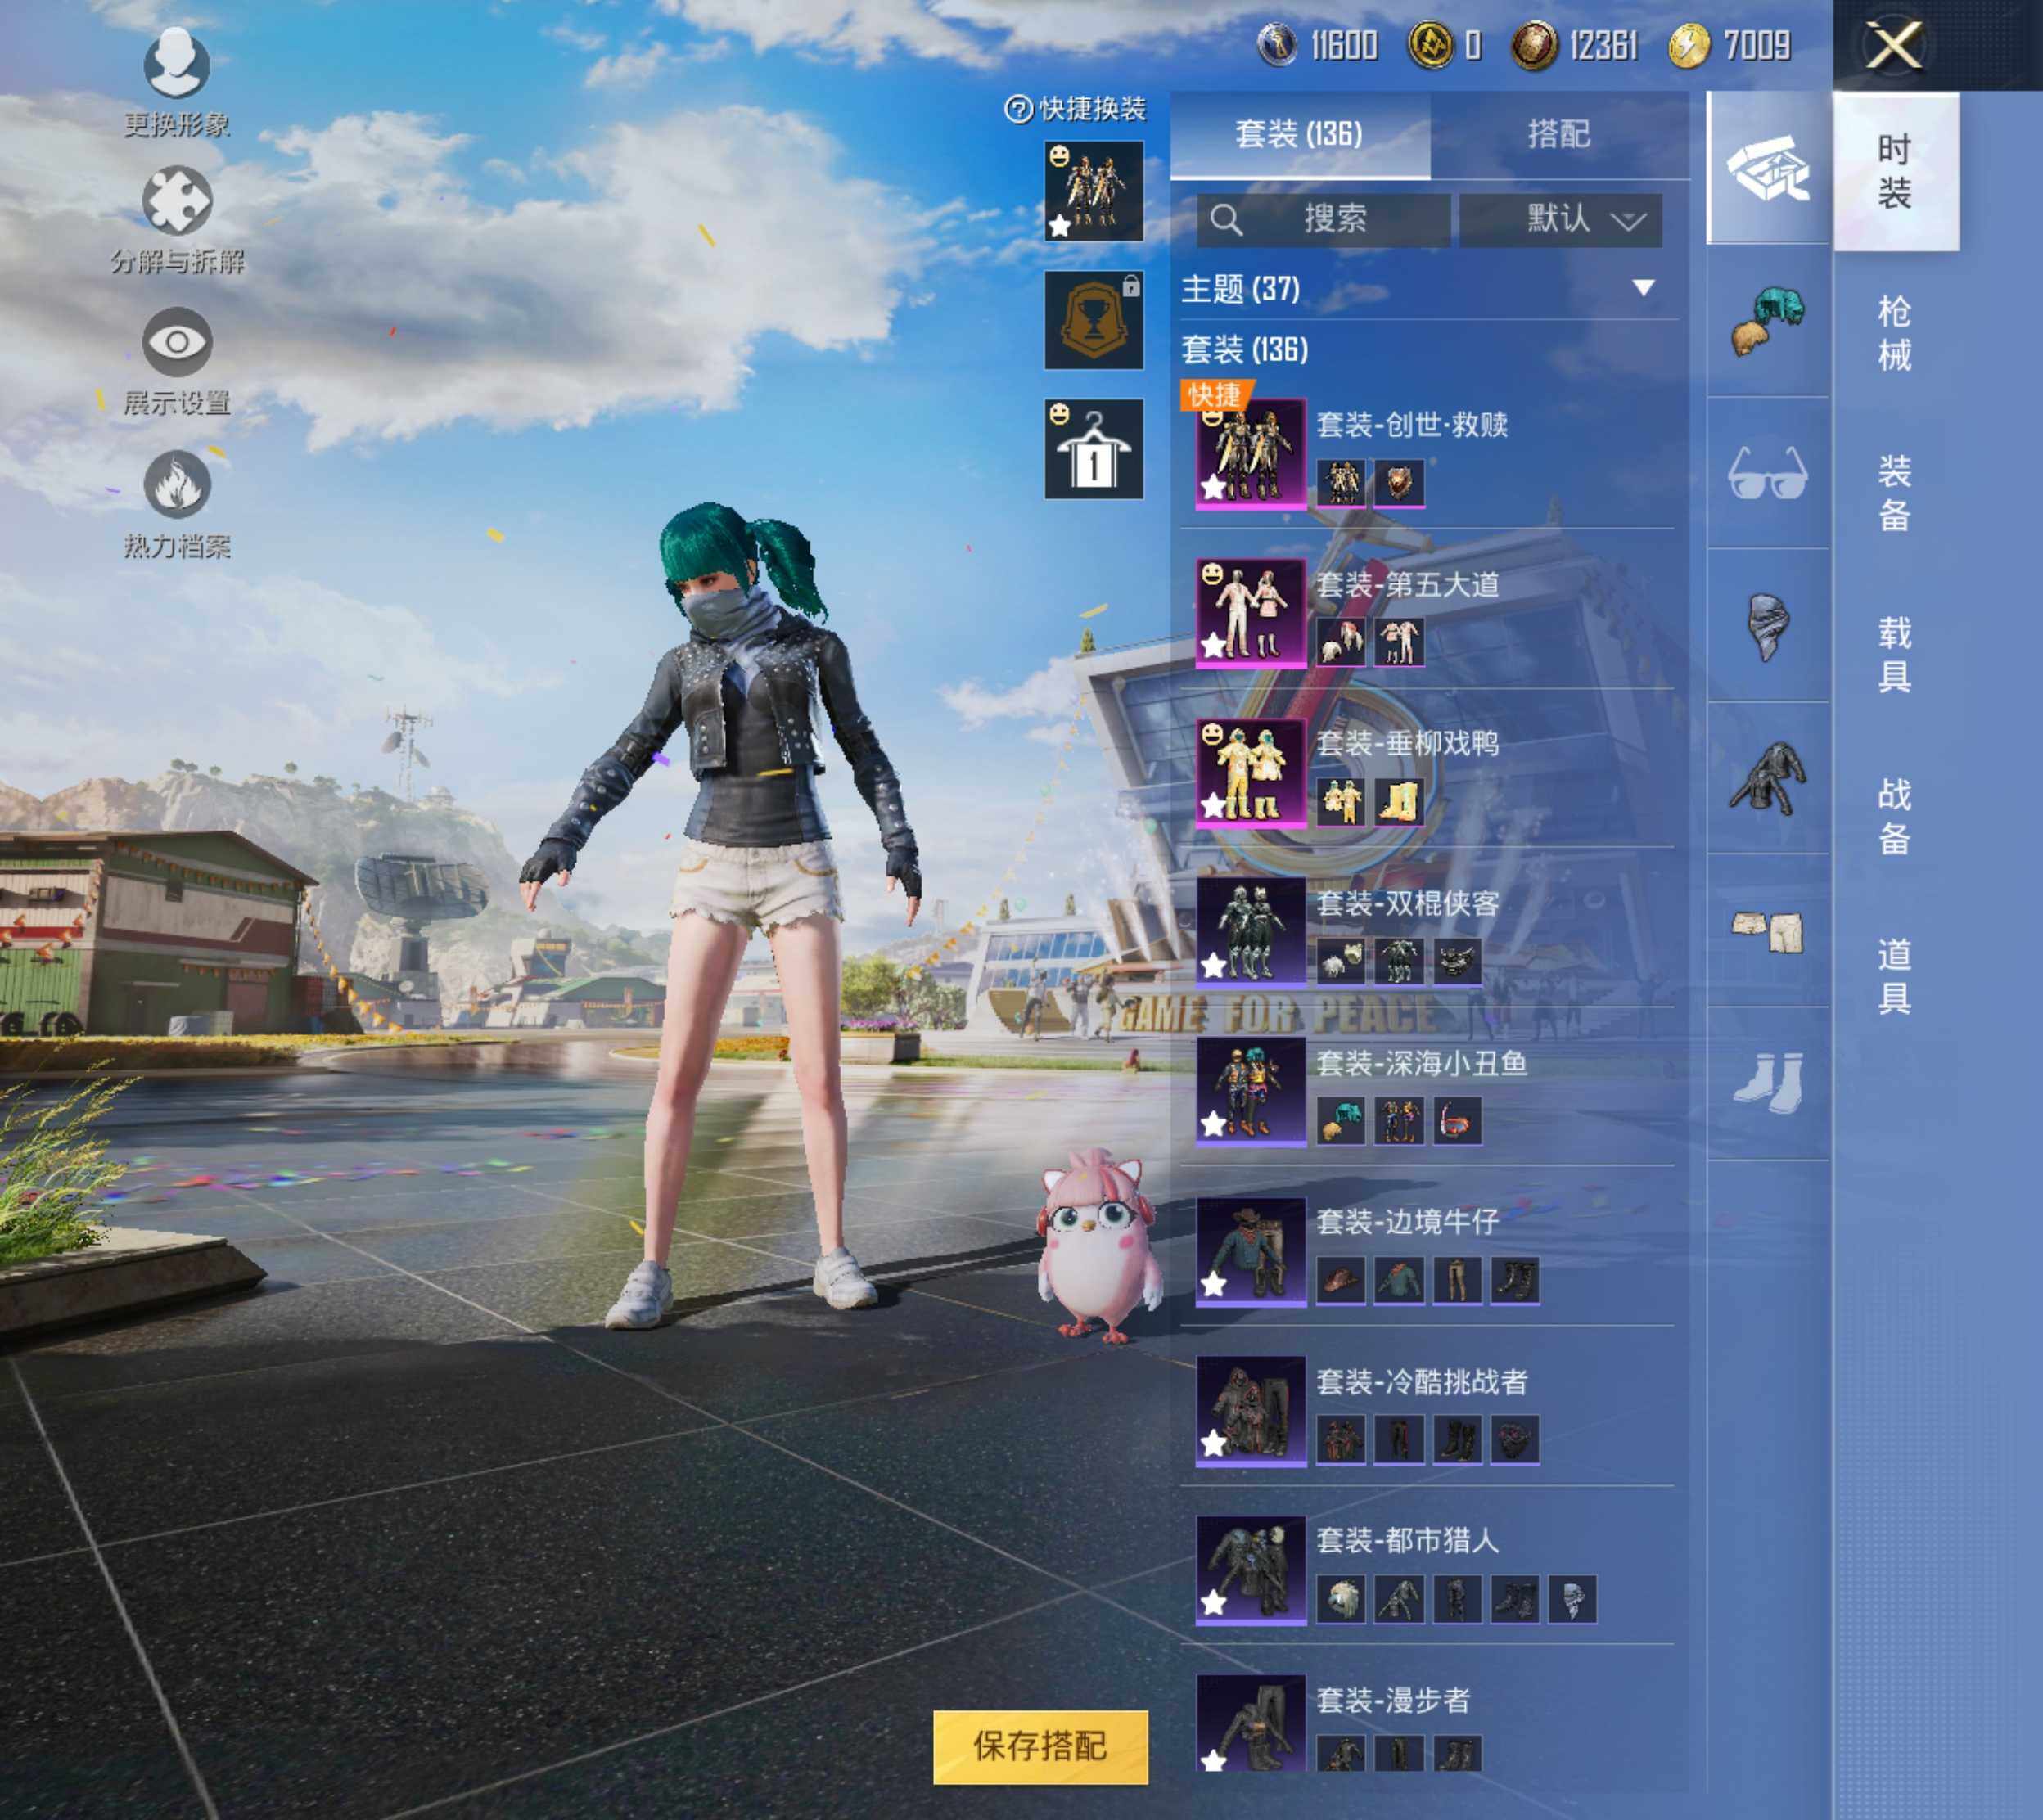The image size is (2043, 1820).
Task: Select 套装-深海小丑鱼 outfit thumbnail
Action: [1251, 1091]
